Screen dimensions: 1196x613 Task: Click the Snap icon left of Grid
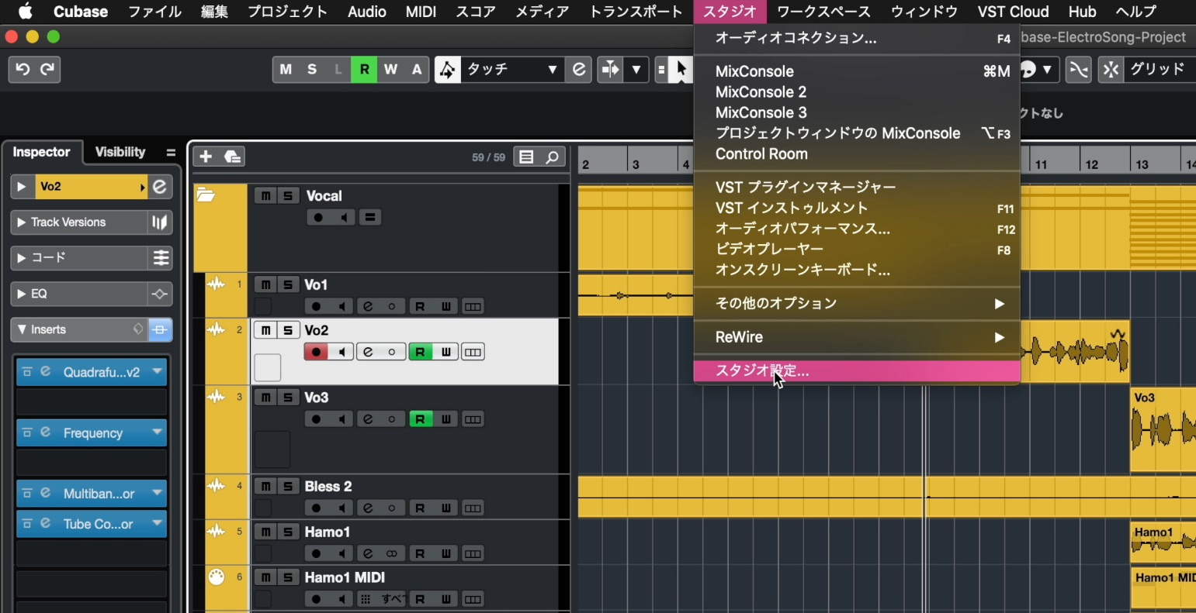point(1111,70)
